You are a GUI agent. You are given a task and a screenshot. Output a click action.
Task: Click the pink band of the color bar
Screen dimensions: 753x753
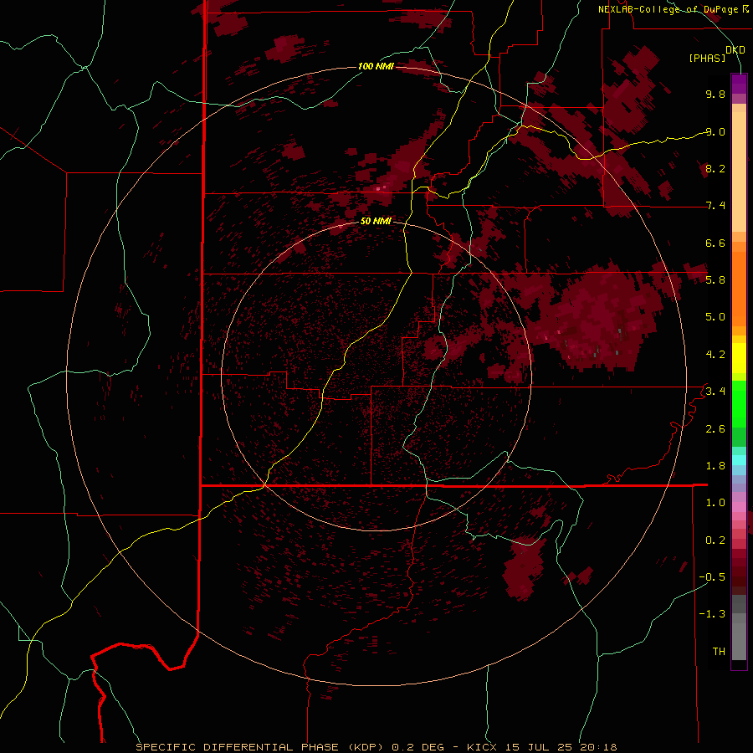739,507
